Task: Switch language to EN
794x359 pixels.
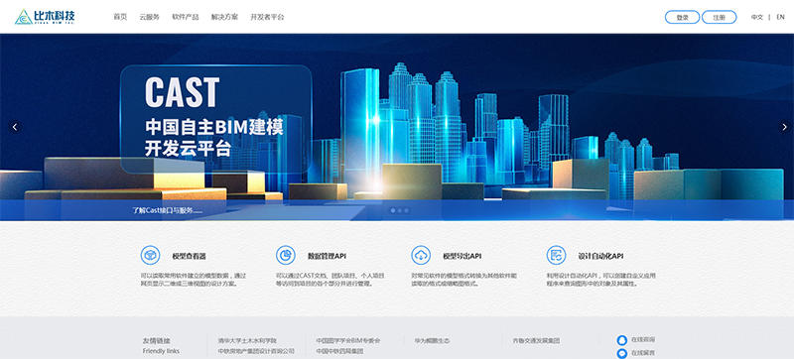Action: (x=780, y=17)
